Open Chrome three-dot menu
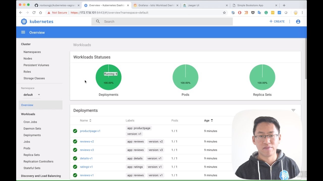The image size is (323, 181). 302,13
